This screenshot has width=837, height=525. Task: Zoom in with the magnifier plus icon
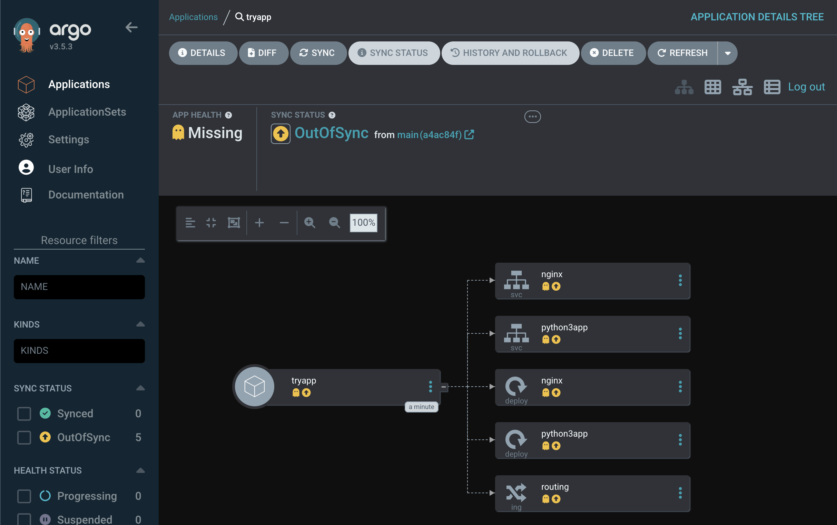click(309, 223)
